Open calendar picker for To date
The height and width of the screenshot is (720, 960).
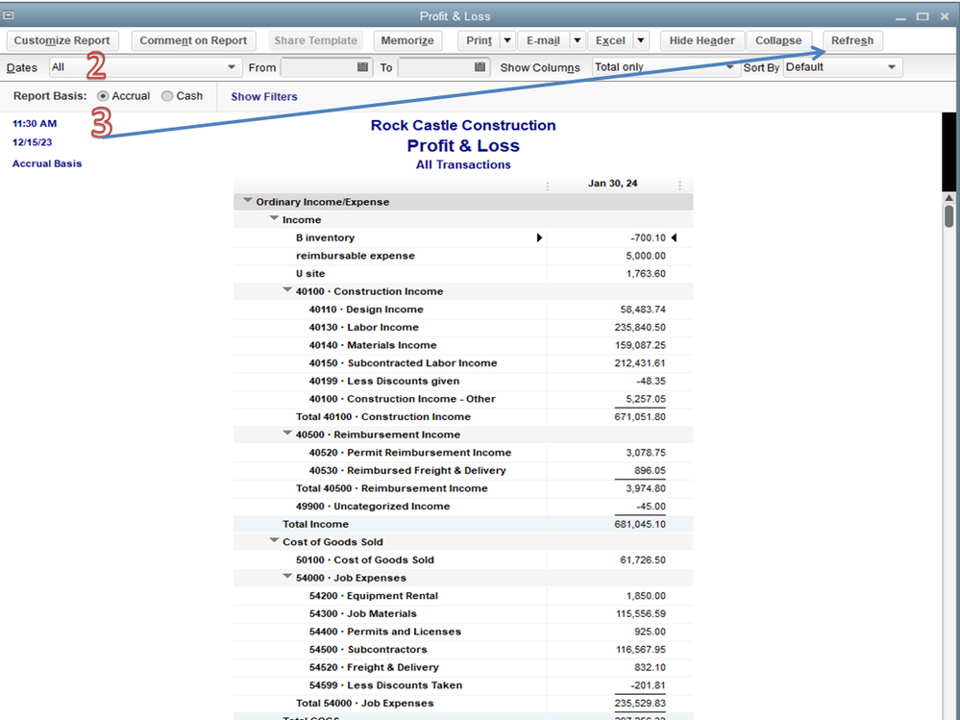pyautogui.click(x=480, y=67)
